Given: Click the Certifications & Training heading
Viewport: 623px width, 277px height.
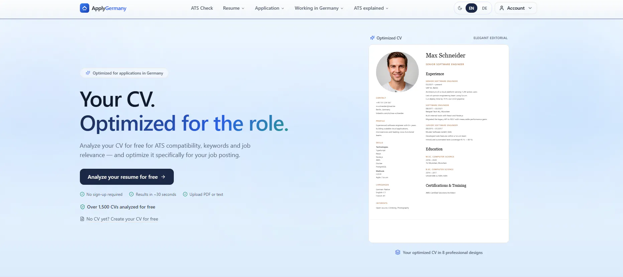Looking at the screenshot, I should [446, 185].
